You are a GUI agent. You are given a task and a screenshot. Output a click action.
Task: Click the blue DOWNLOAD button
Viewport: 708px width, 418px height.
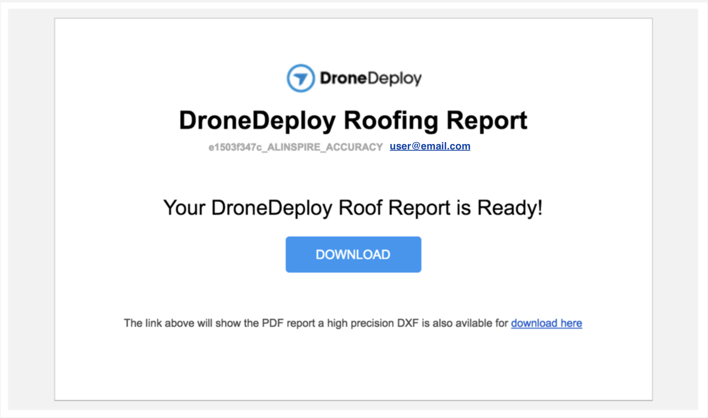click(x=353, y=254)
